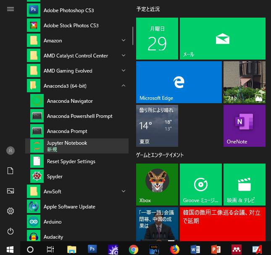Open Mendeley icon on taskbar
The image size is (271, 255).
coord(237,249)
